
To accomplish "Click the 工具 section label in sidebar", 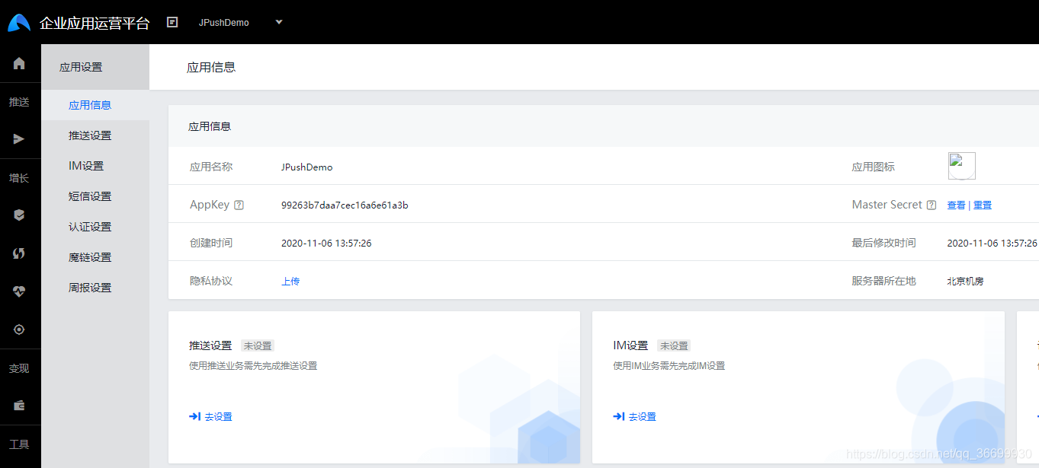I will [x=19, y=444].
